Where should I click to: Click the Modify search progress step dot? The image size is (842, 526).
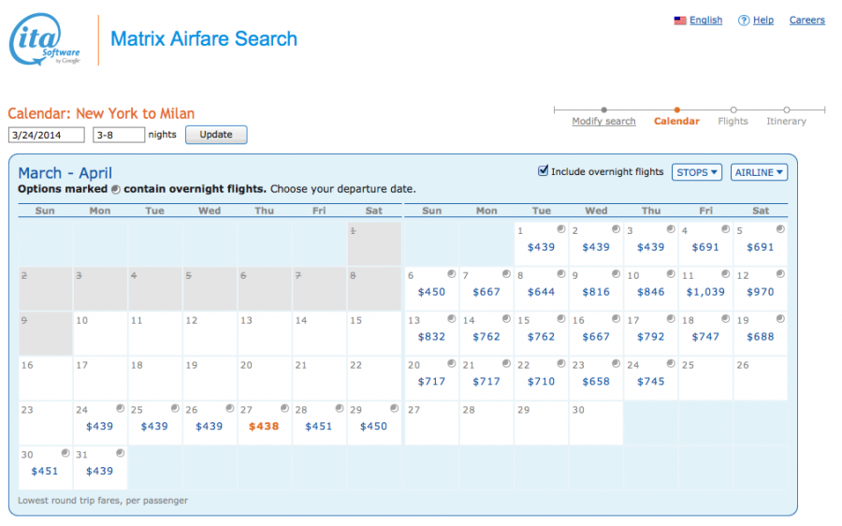point(603,110)
